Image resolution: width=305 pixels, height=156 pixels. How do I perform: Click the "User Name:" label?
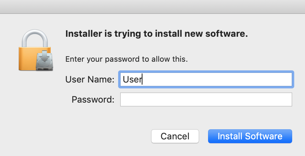point(90,80)
